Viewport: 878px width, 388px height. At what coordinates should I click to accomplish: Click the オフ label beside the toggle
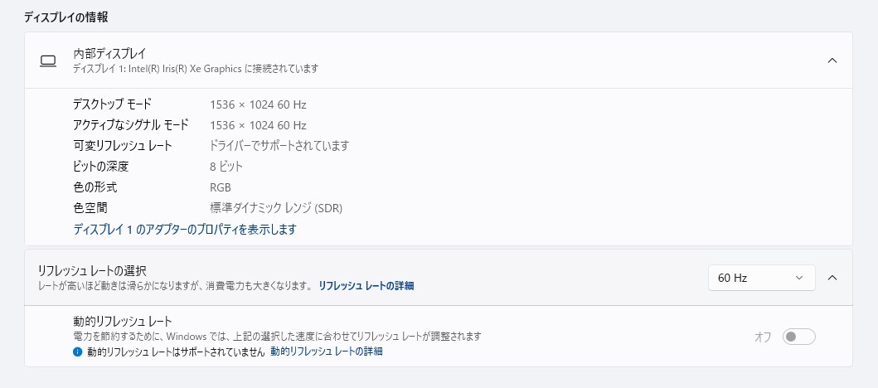point(763,337)
